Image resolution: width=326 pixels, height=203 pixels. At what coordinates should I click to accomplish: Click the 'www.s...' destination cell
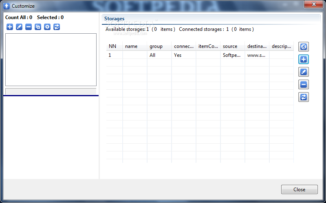pyautogui.click(x=257, y=55)
